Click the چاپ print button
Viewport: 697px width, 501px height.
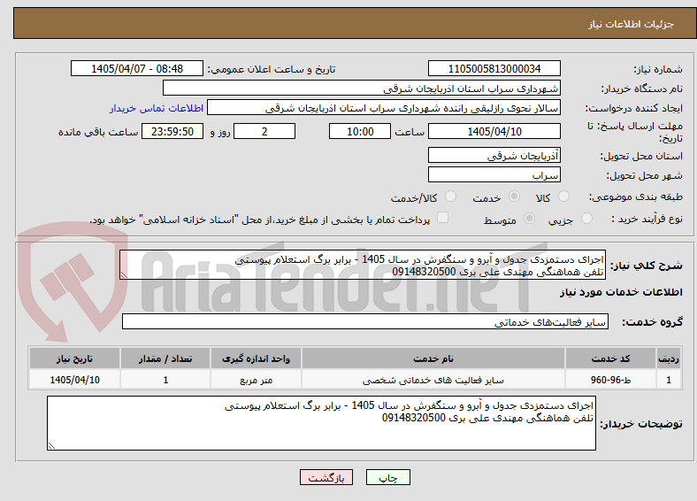(x=388, y=477)
